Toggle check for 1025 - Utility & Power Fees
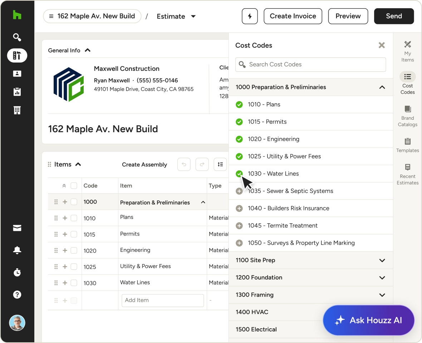 (x=239, y=156)
